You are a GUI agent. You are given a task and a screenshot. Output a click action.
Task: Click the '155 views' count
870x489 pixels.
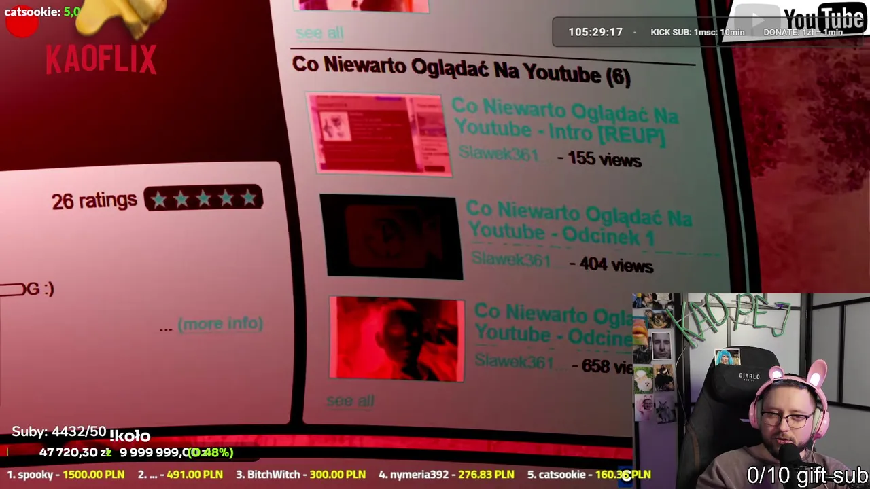[604, 160]
